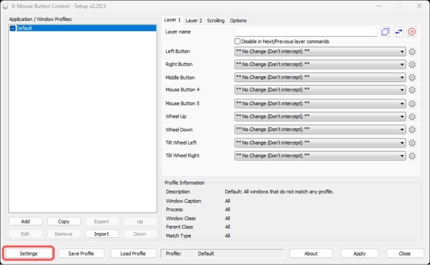Expand the Wheel Down action dropdown
This screenshot has width=430, height=265.
[x=320, y=129]
